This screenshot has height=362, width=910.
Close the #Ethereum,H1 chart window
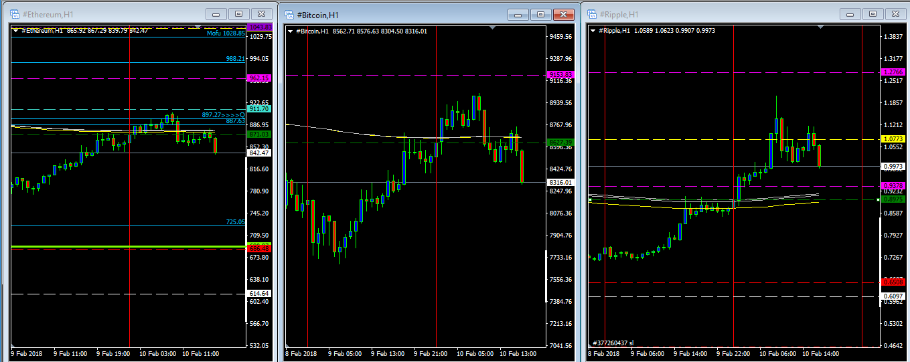261,13
